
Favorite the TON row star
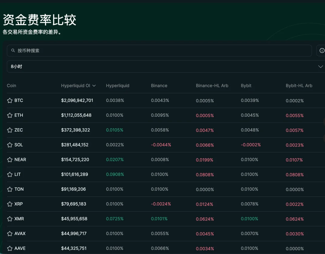(x=10, y=189)
